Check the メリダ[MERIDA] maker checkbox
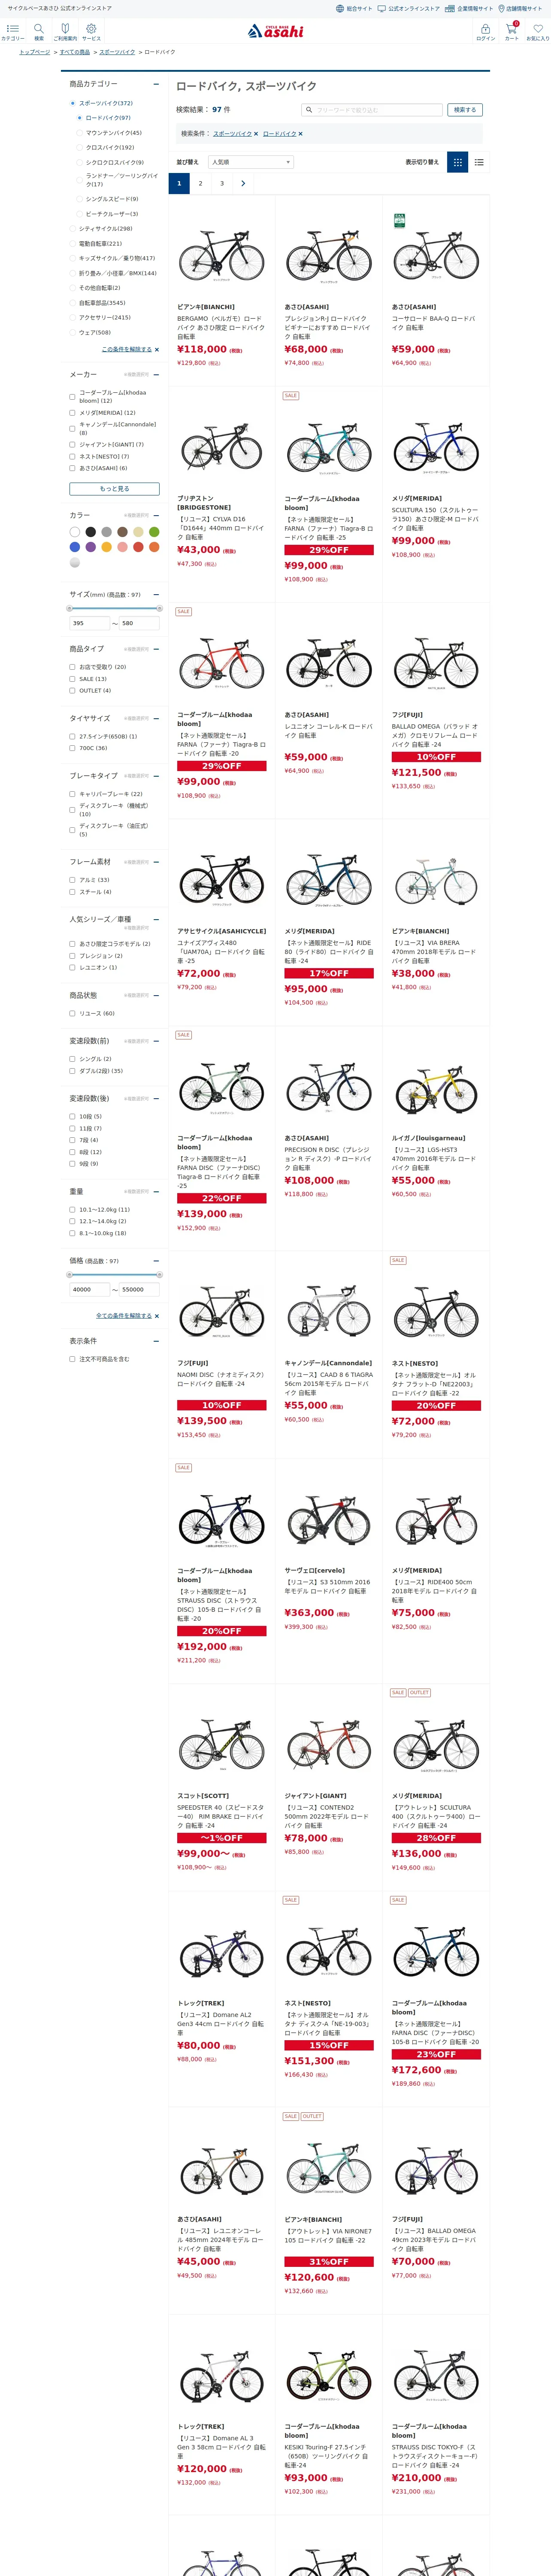The image size is (551, 2576). click(x=72, y=413)
